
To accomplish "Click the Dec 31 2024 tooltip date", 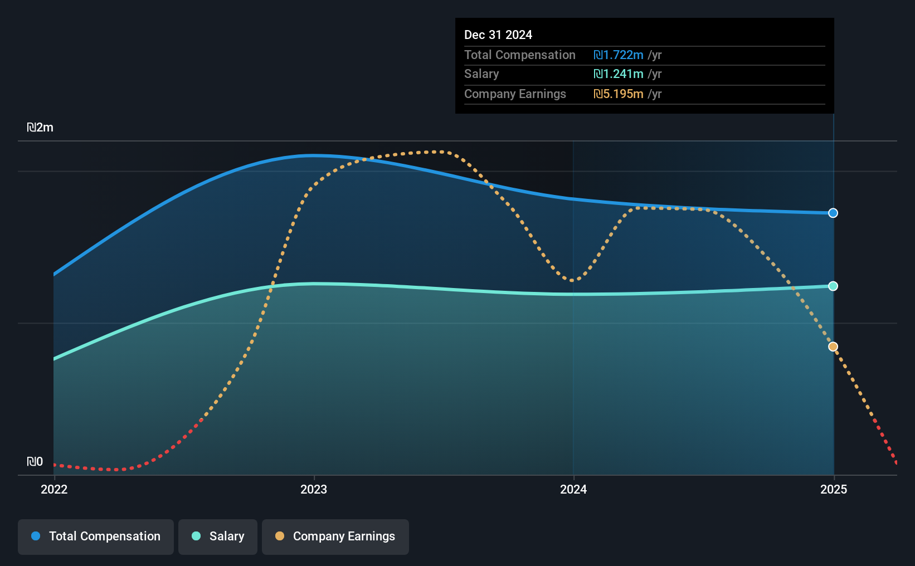I will [498, 35].
